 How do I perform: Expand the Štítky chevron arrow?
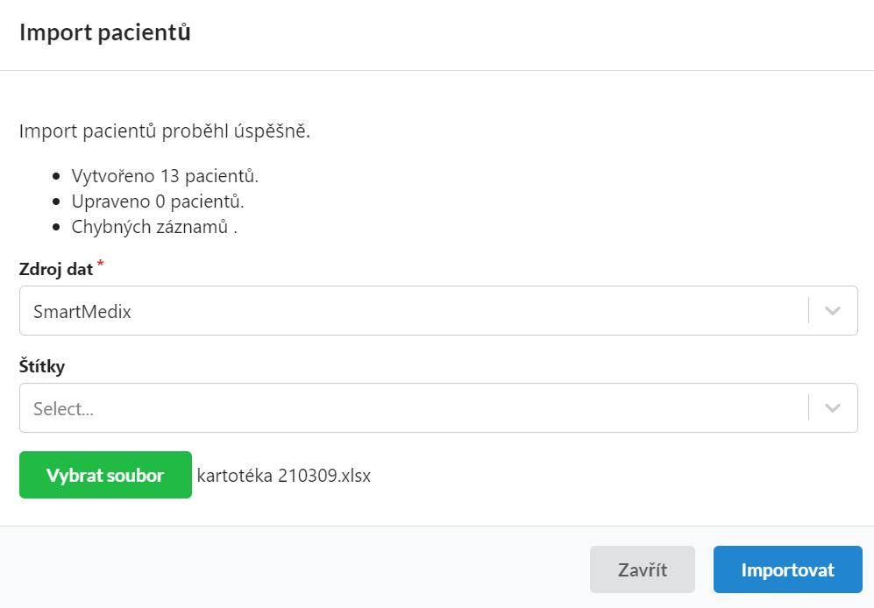832,408
